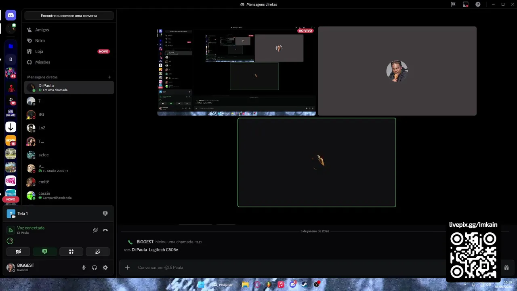
Task: Open direct message with emitê
Action: pos(69,182)
